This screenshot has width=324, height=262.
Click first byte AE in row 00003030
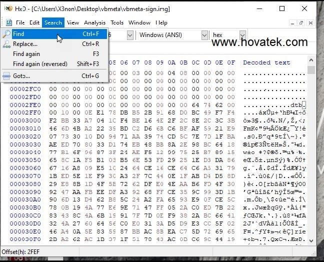point(53,144)
